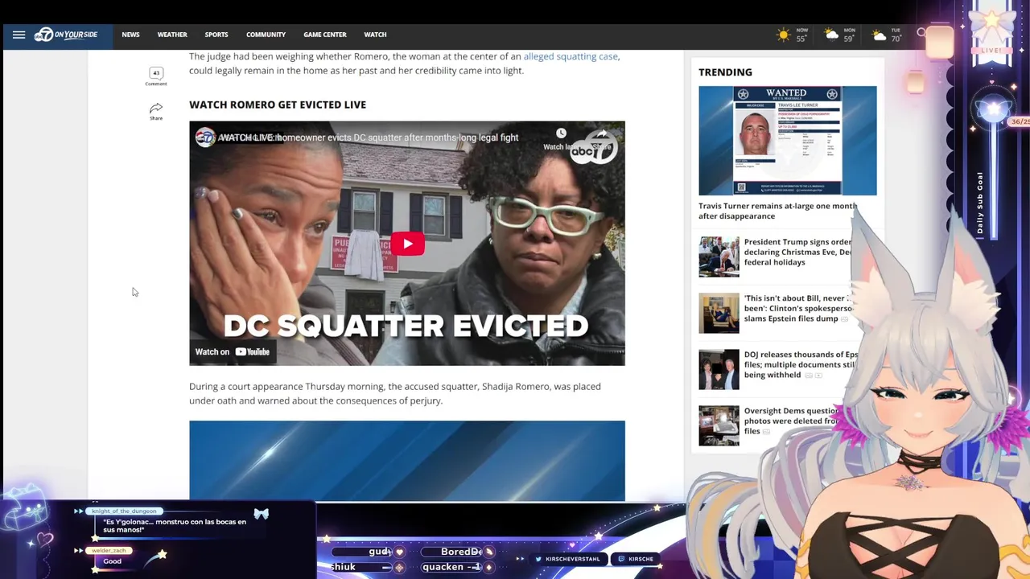The image size is (1030, 579).
Task: Open the Oversight Dems question photos headline
Action: click(793, 421)
